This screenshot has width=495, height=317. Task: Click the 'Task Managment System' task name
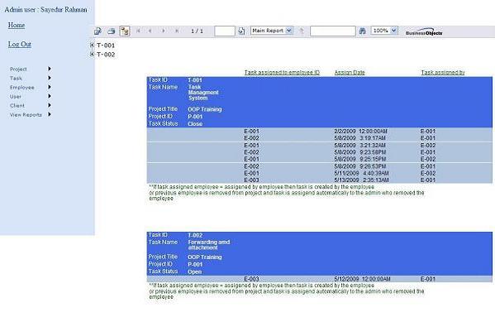click(203, 93)
